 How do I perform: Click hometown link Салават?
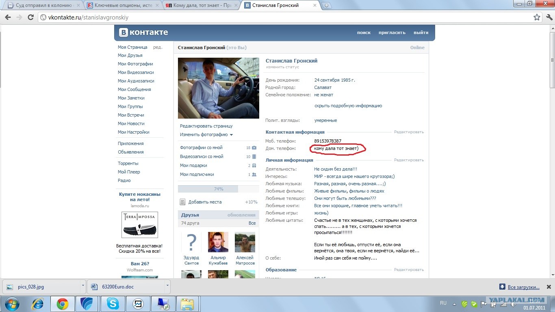(323, 88)
